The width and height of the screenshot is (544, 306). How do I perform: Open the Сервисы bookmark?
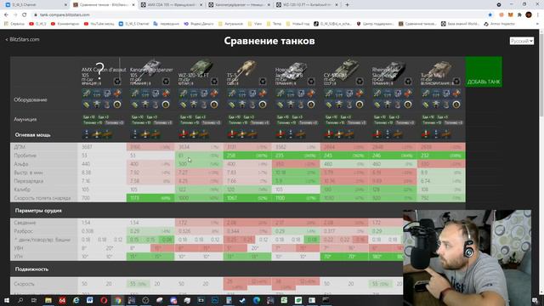click(14, 24)
